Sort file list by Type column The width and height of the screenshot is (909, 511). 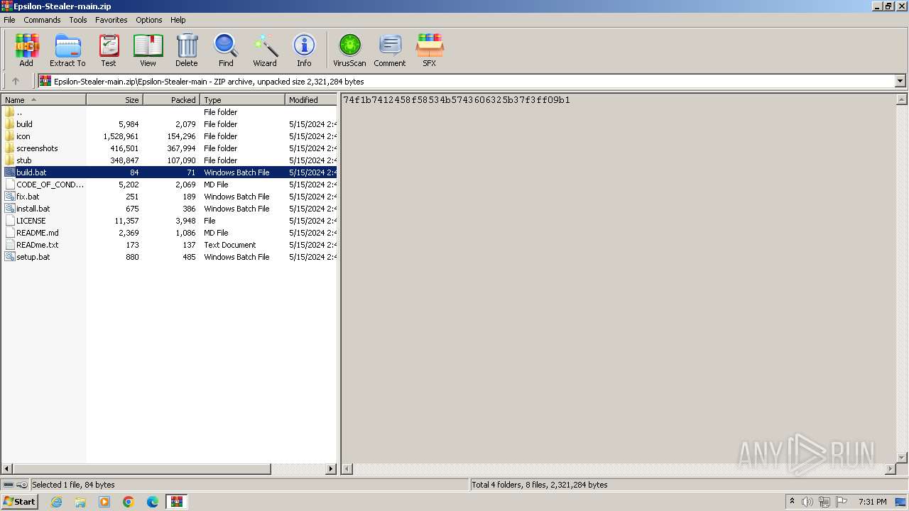pyautogui.click(x=242, y=100)
